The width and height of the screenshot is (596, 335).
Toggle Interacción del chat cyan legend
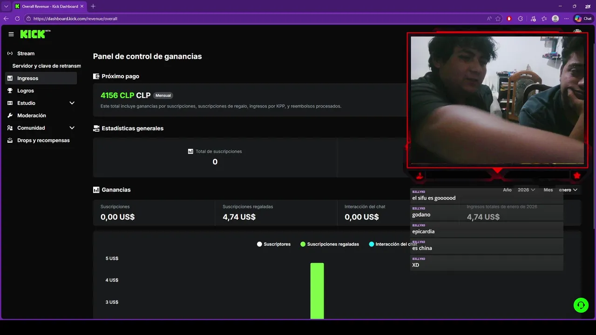click(x=372, y=244)
